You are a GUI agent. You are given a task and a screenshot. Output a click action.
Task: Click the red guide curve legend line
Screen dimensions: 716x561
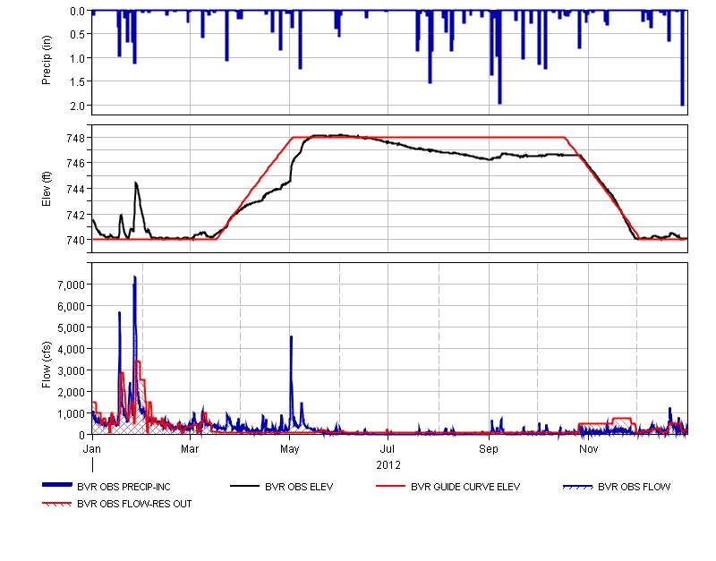(x=391, y=486)
